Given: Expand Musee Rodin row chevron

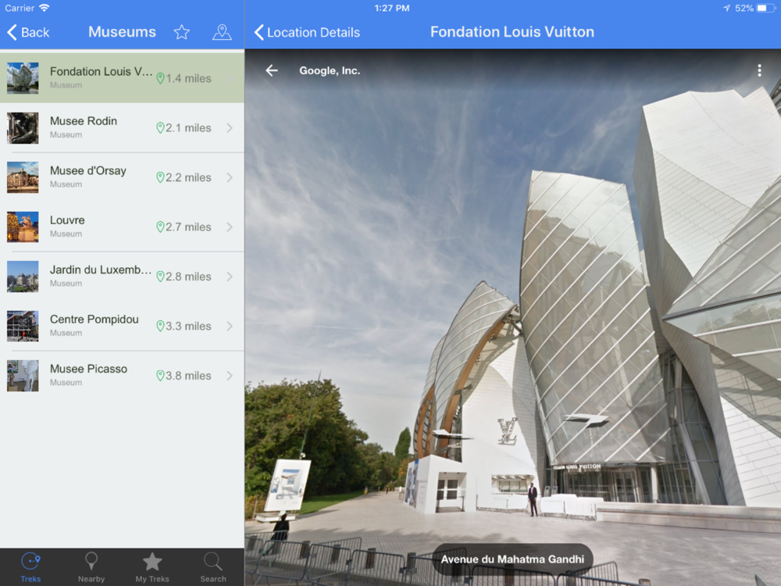Looking at the screenshot, I should point(230,128).
